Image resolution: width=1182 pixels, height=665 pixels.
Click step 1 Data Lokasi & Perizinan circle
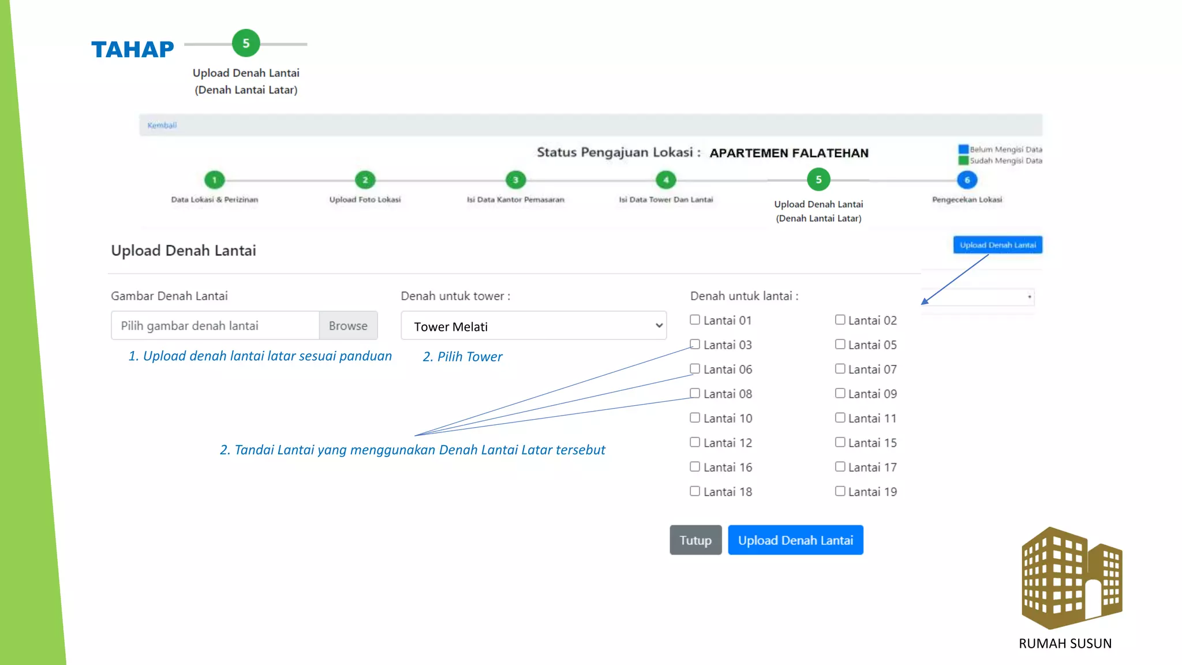[x=214, y=180]
